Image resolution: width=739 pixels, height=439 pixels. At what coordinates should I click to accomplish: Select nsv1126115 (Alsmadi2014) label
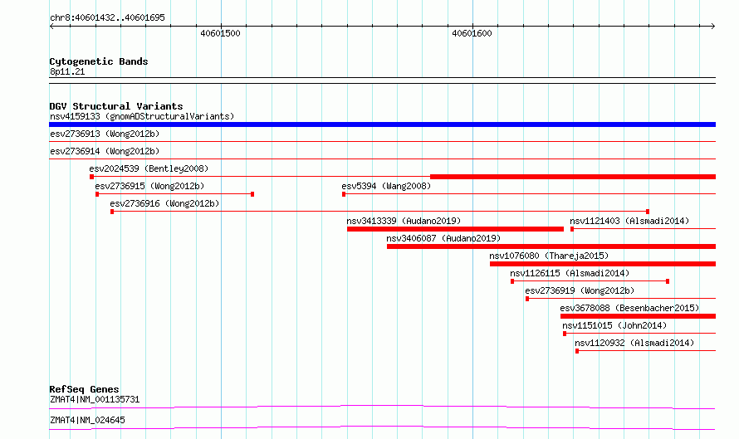[x=570, y=273]
